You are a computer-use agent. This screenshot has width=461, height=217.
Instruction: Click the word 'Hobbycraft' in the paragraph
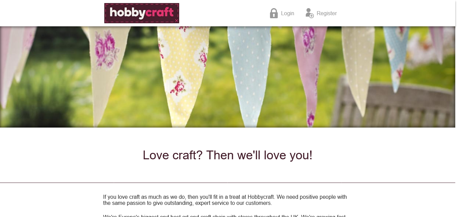pyautogui.click(x=261, y=197)
